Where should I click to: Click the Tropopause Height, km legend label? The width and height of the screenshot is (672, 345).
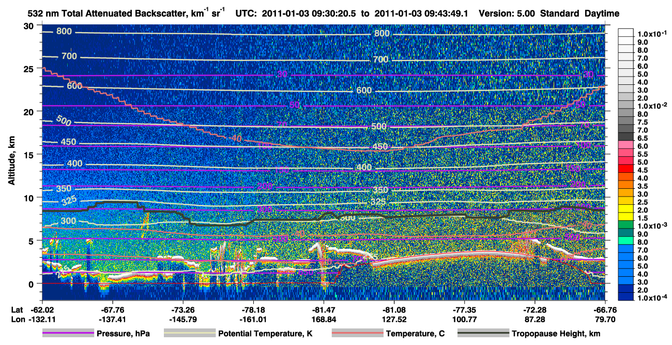(x=556, y=334)
